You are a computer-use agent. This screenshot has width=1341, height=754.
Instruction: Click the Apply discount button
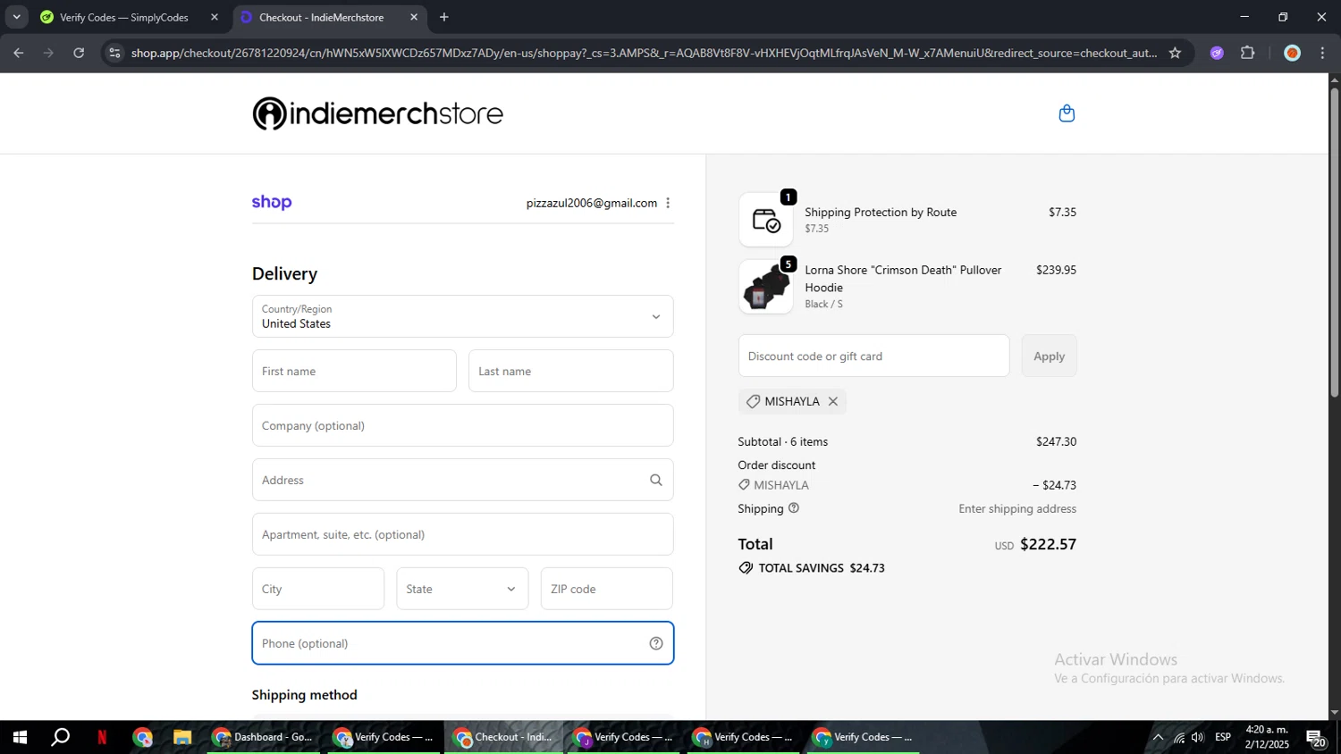(1049, 356)
